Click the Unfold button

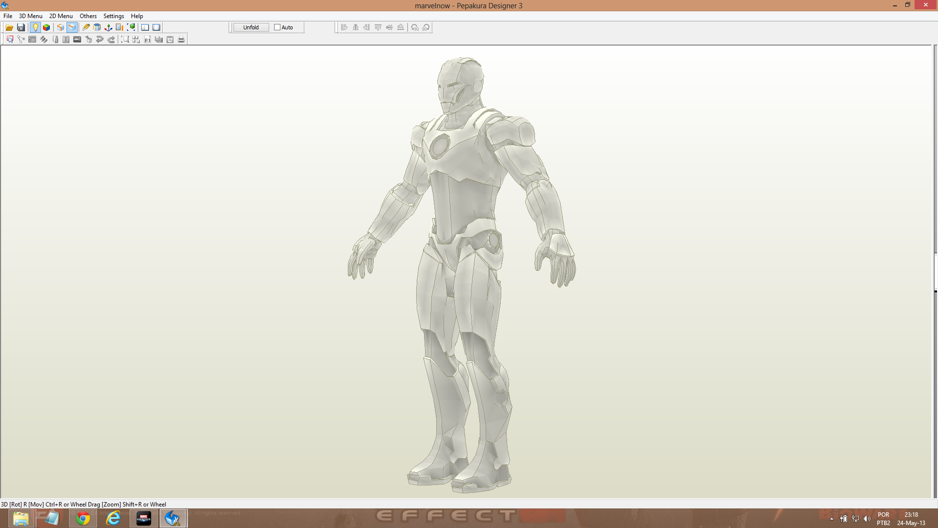251,27
